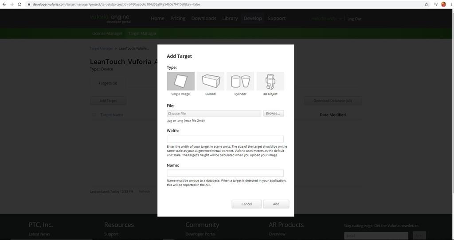Open the browser media control icon
Image resolution: width=454 pixels, height=240 pixels.
click(435, 4)
